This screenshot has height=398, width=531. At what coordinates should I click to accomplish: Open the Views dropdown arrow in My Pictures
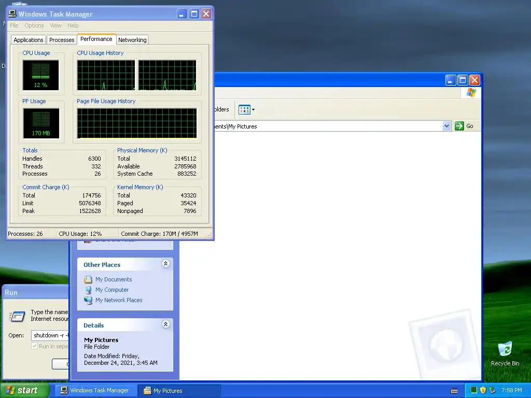coord(253,110)
